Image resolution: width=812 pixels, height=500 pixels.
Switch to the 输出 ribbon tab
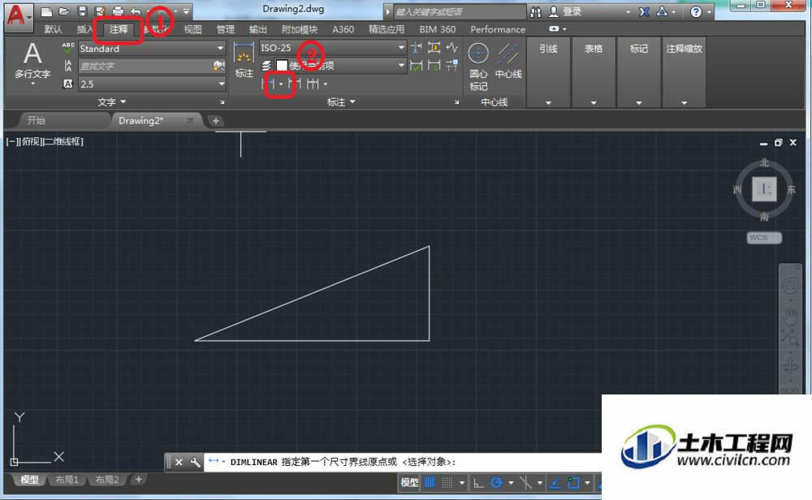point(258,29)
